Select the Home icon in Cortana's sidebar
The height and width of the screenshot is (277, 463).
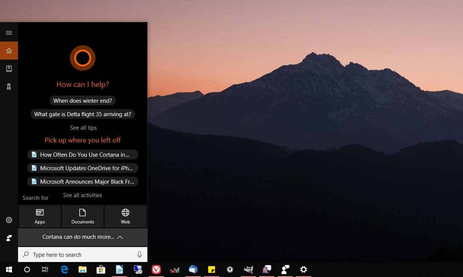[x=9, y=50]
